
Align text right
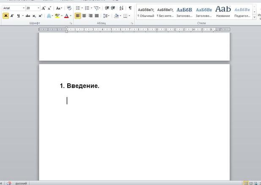(x=91, y=16)
